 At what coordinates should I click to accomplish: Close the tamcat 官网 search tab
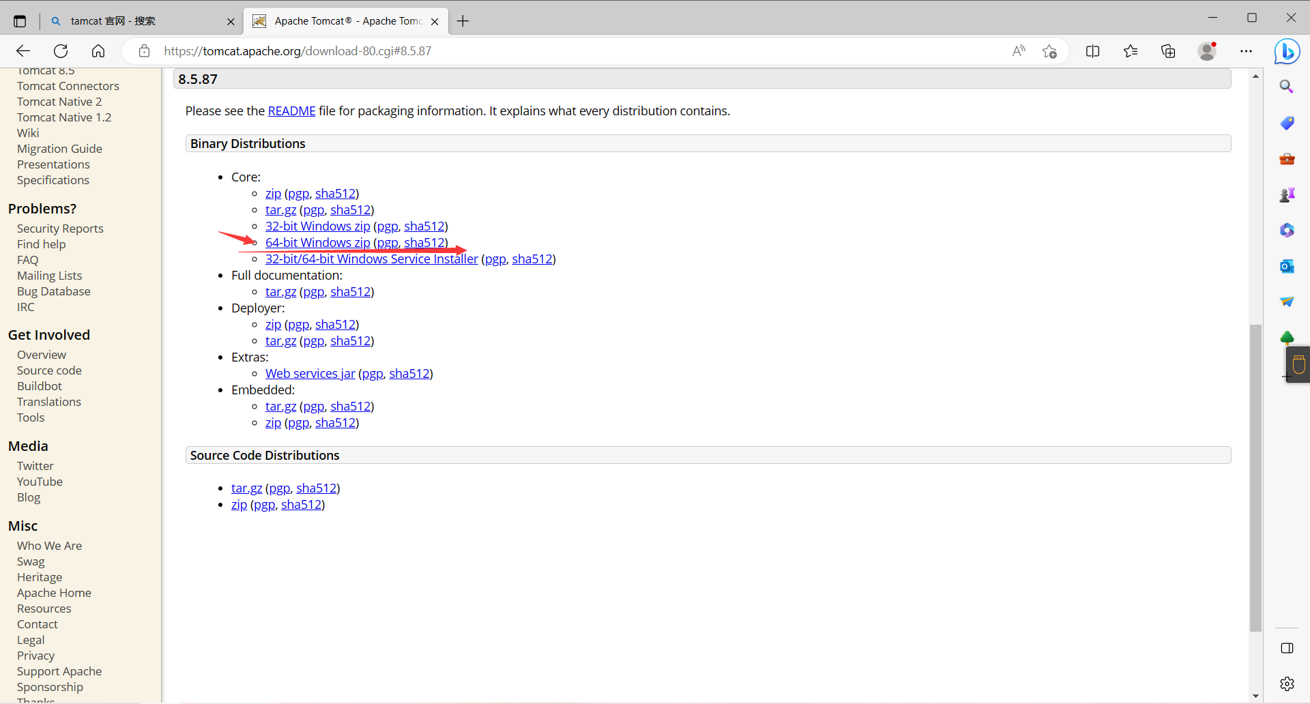(231, 21)
